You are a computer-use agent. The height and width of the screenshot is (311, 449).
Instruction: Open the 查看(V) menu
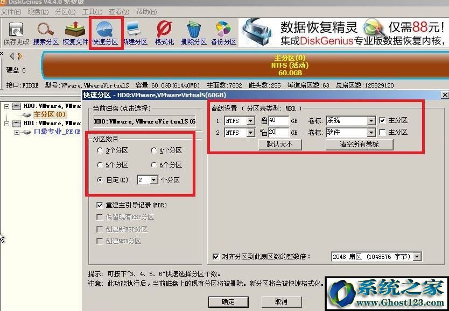click(x=119, y=12)
